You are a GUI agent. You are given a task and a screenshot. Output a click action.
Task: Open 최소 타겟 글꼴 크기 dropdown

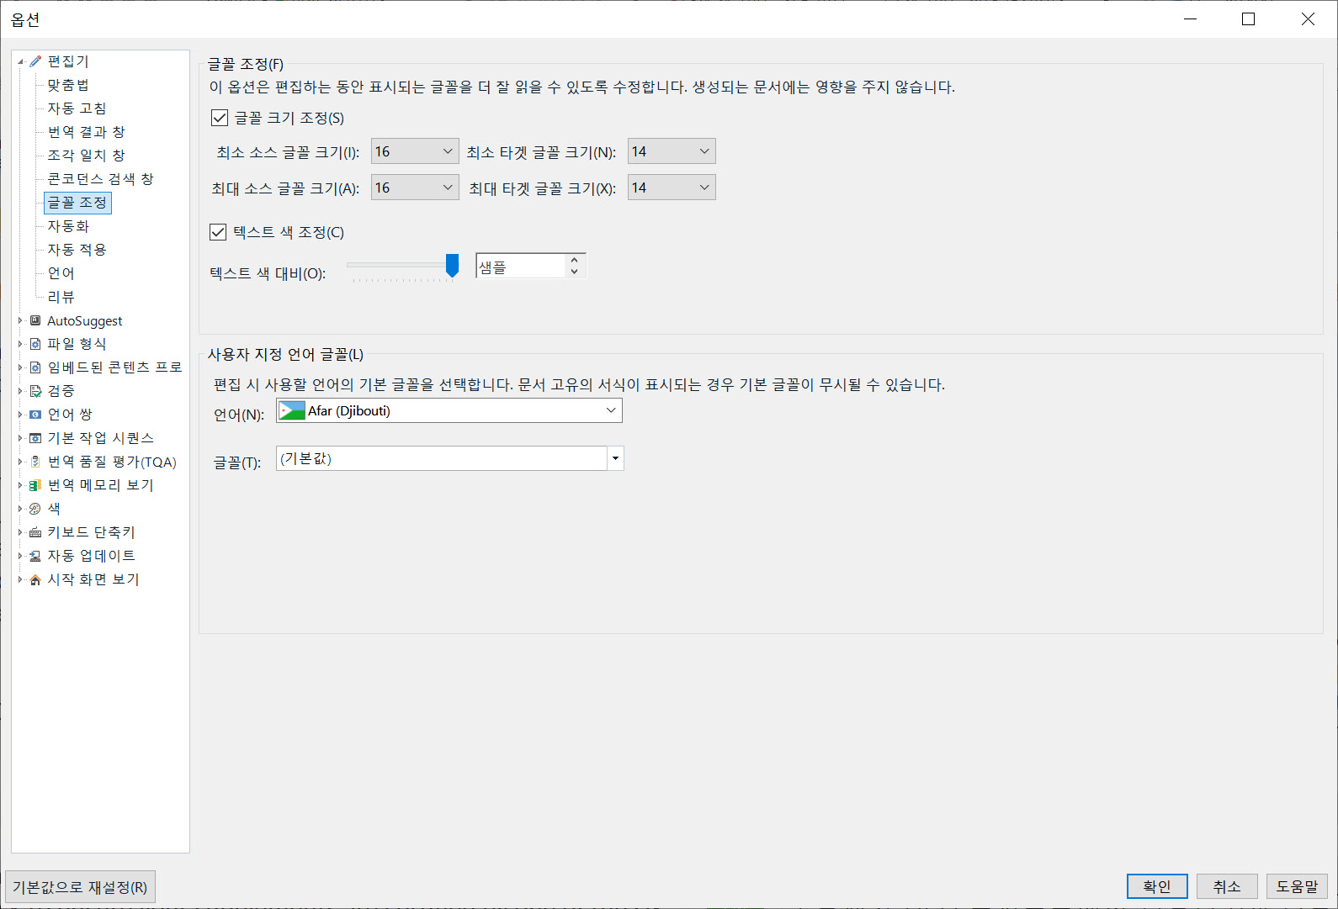click(672, 151)
